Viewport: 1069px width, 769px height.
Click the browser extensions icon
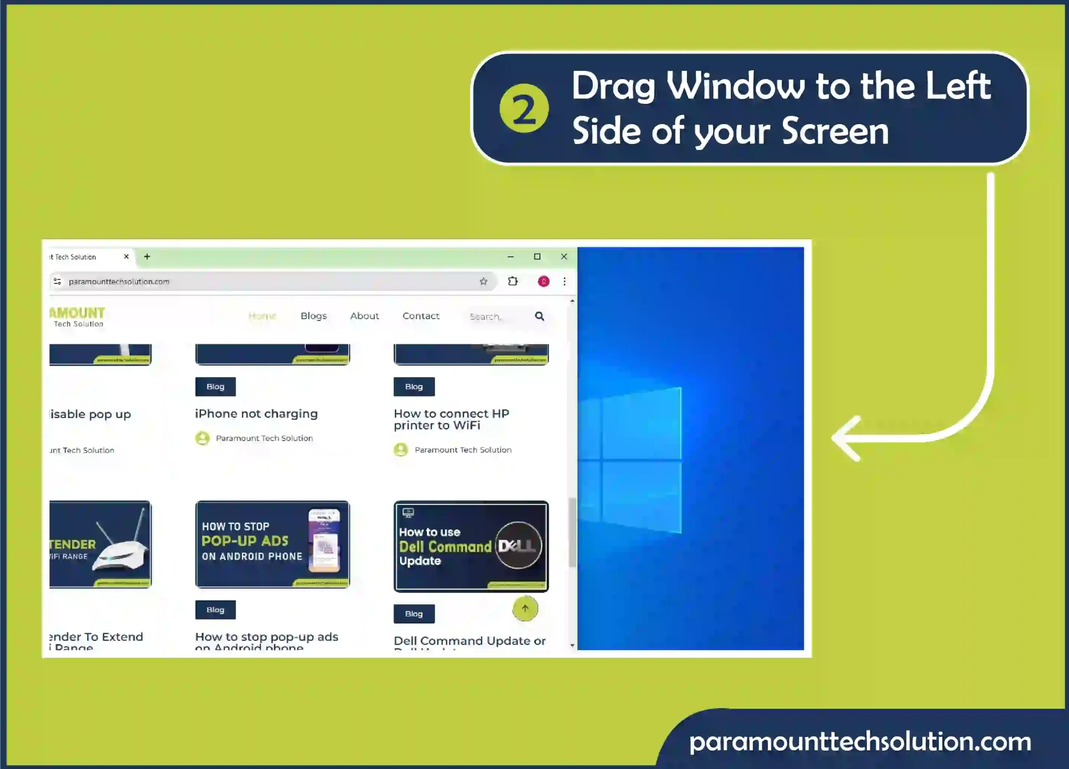coord(513,281)
